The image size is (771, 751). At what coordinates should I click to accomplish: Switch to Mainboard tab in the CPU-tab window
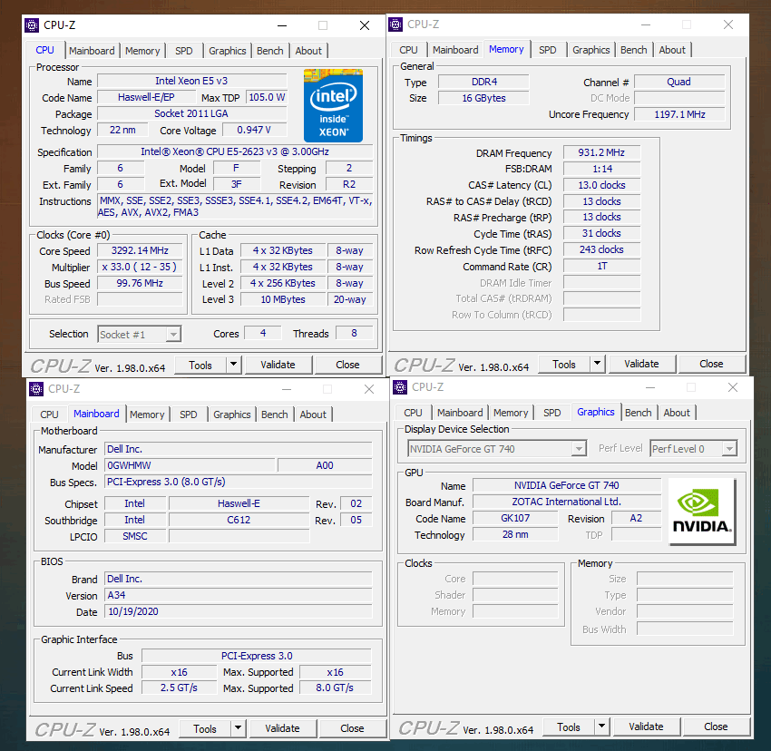point(92,51)
